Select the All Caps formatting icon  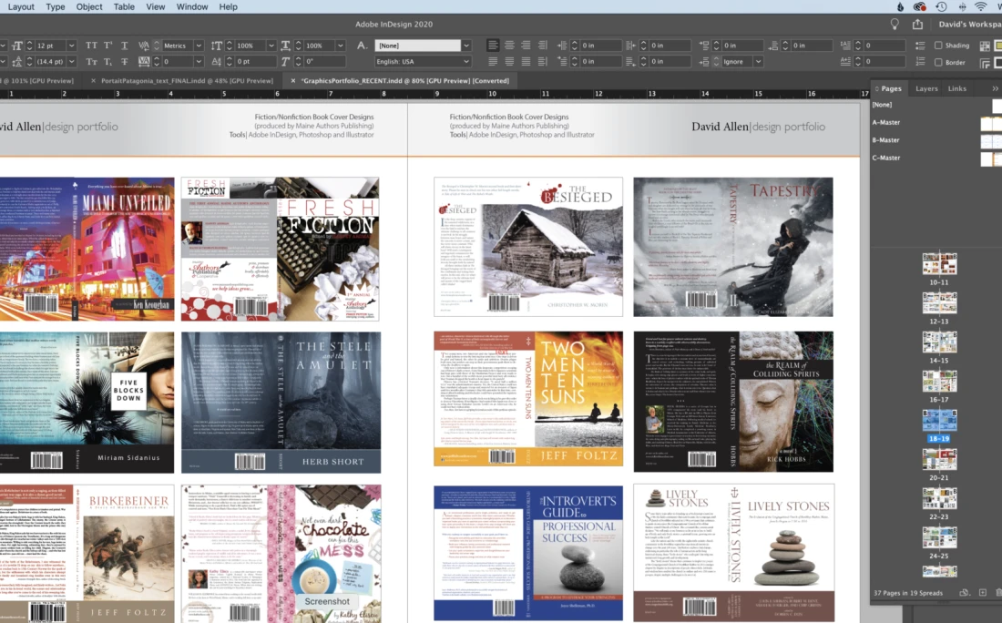pos(90,46)
